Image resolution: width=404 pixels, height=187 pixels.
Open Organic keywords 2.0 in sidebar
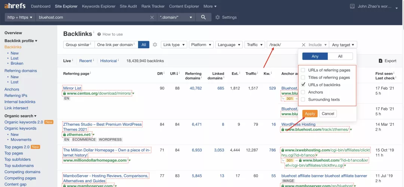point(24,122)
